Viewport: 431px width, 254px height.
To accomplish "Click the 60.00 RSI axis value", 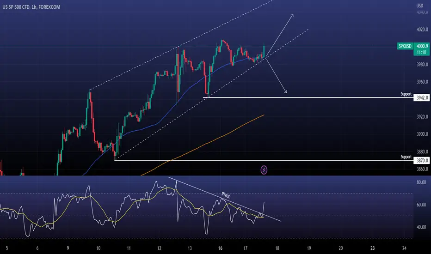I will (x=421, y=205).
